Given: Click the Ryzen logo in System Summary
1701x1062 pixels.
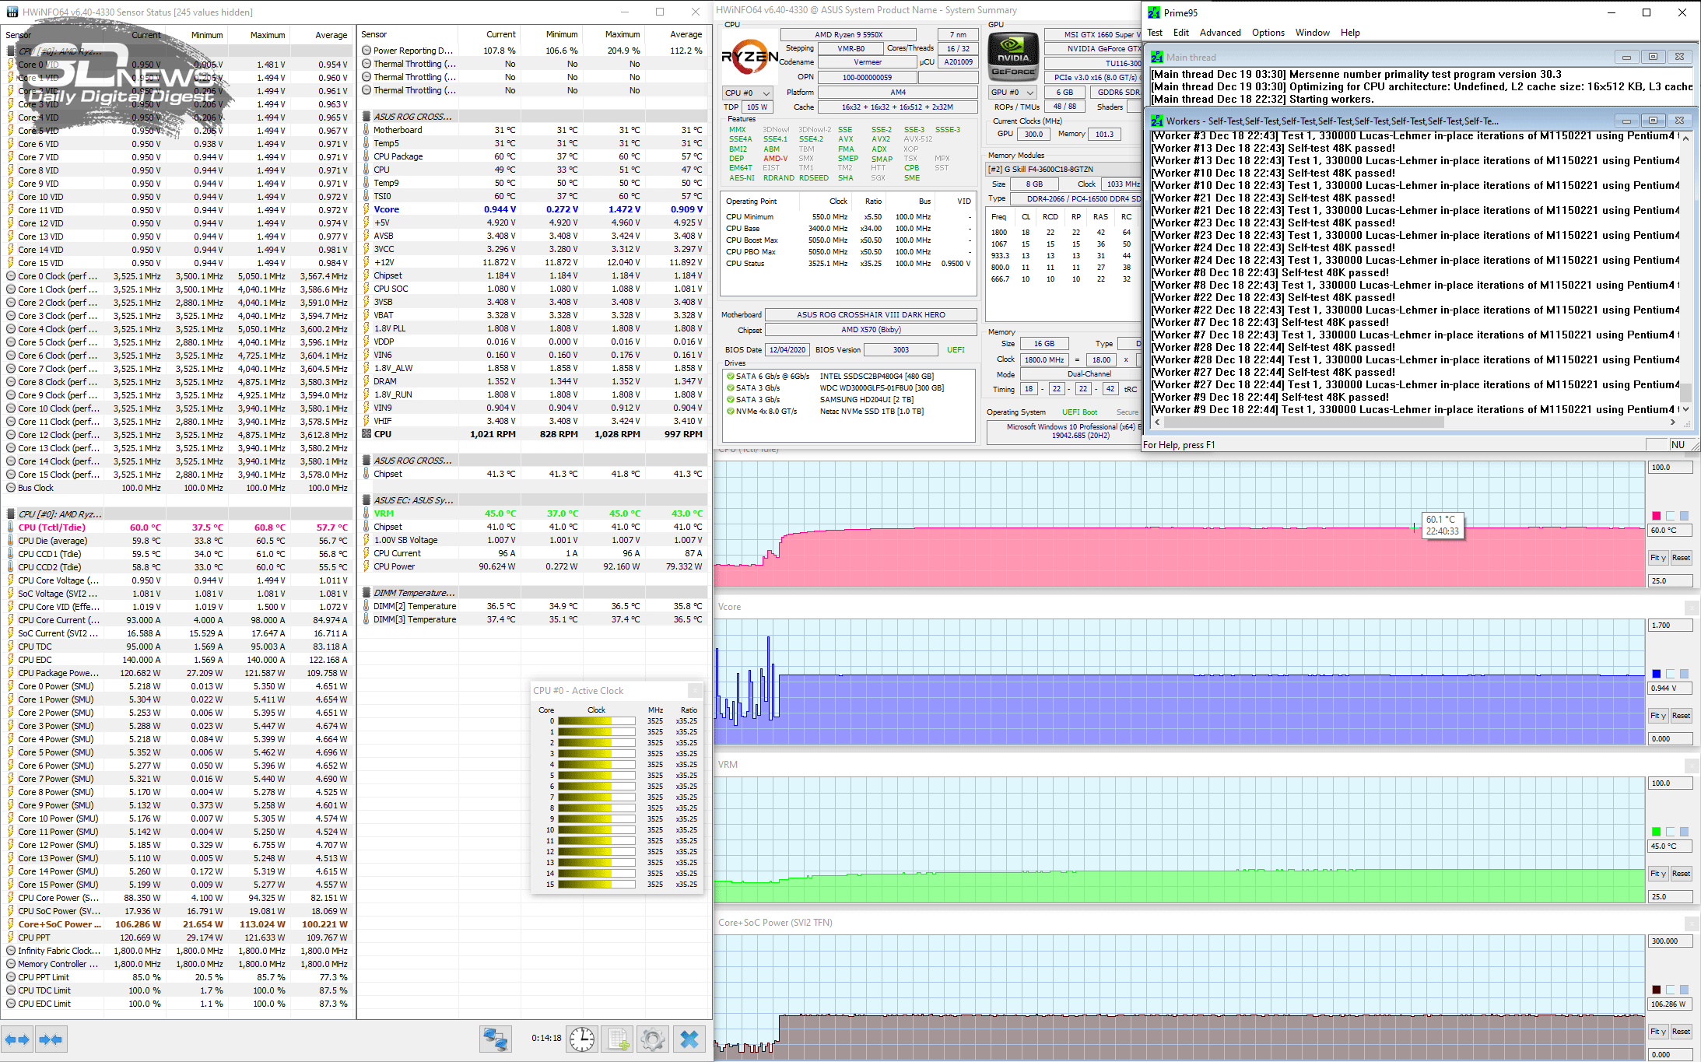Looking at the screenshot, I should [x=749, y=56].
